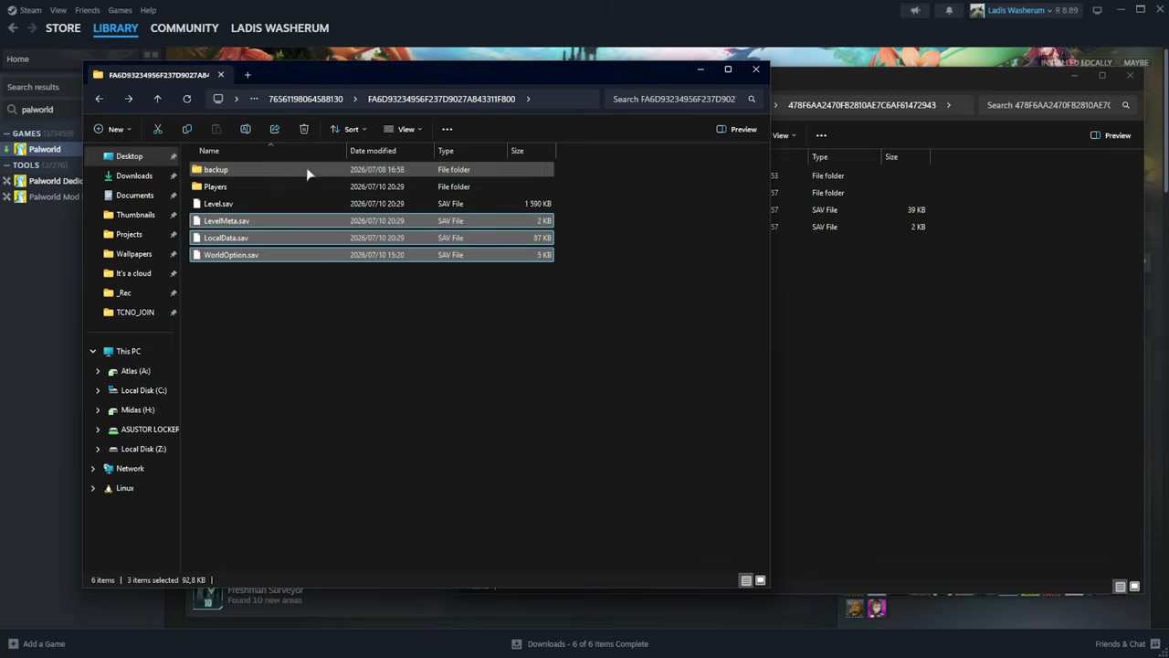Open Steam Downloads status at the bottom
Screen dimensions: 1169x658
point(580,643)
